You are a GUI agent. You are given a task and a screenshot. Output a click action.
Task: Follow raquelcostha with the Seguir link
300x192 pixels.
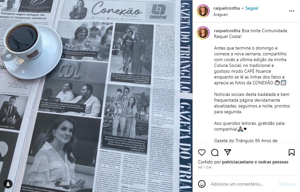[252, 8]
